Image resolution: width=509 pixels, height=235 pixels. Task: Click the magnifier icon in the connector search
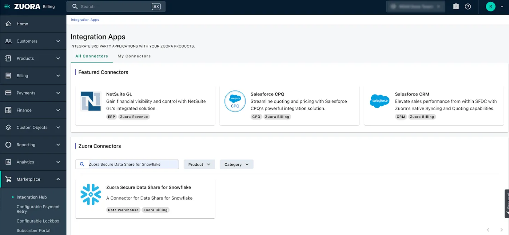[82, 164]
